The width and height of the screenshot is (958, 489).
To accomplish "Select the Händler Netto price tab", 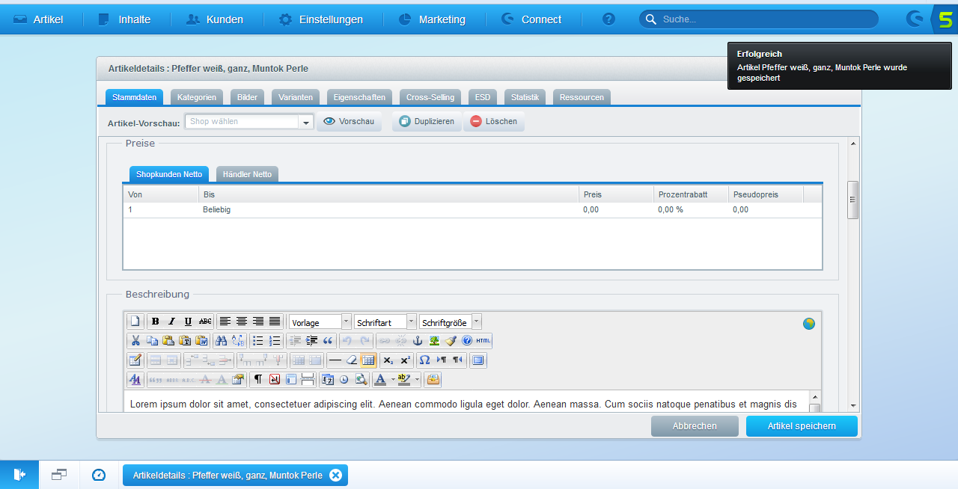I will click(247, 174).
